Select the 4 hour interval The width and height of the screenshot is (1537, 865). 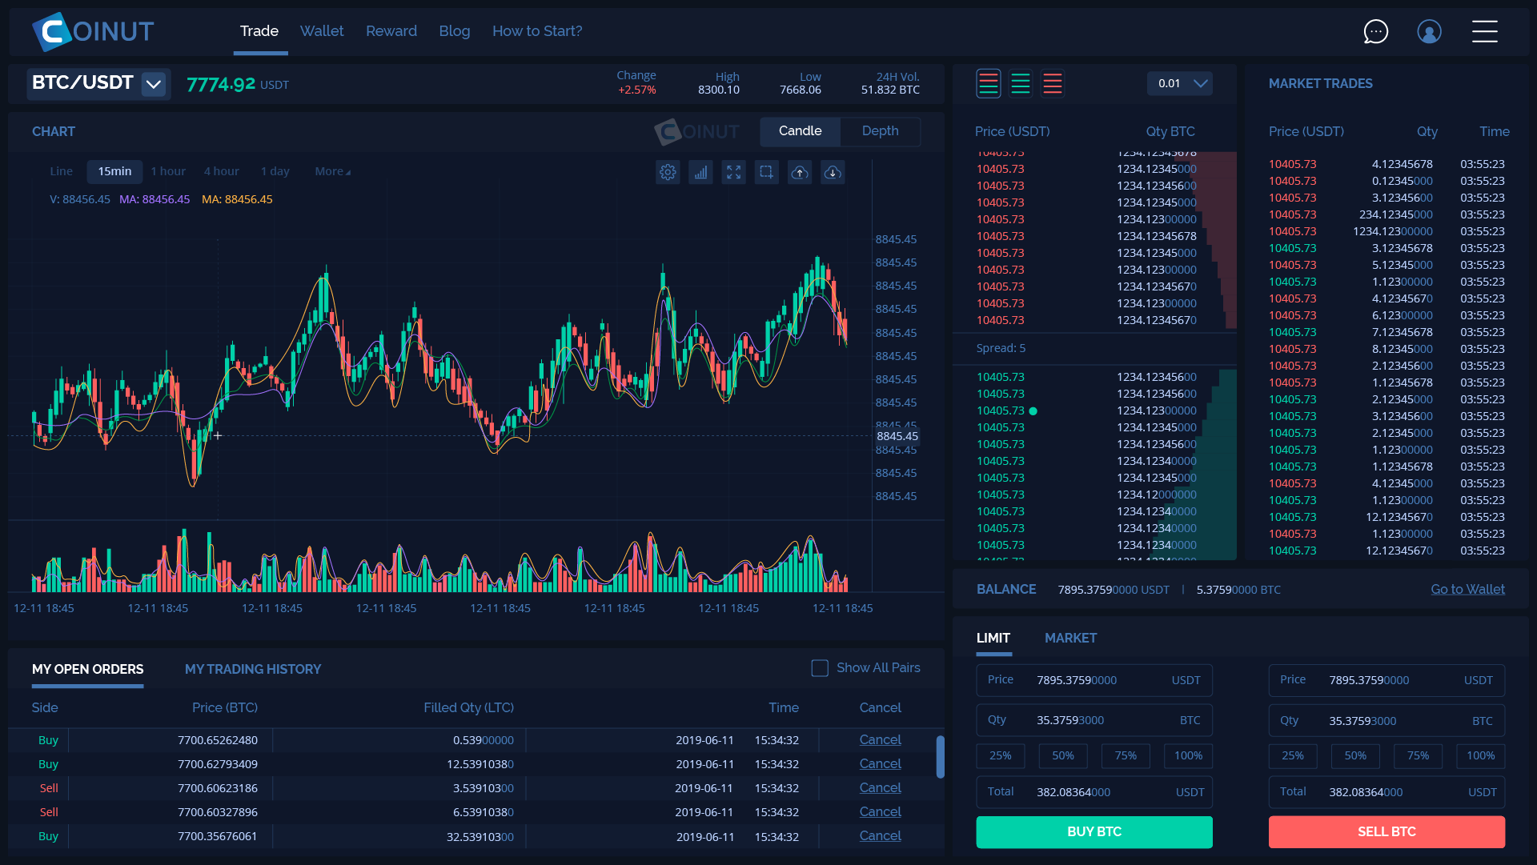pos(221,171)
